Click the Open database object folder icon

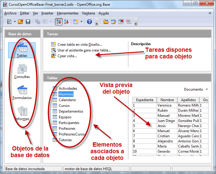(x=106, y=22)
